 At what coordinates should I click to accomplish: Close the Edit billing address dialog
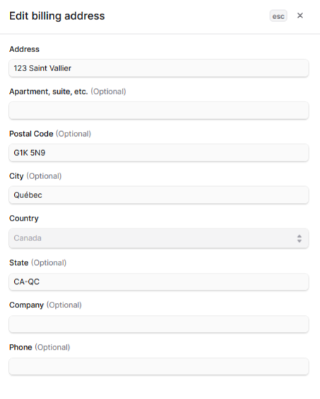[x=300, y=16]
